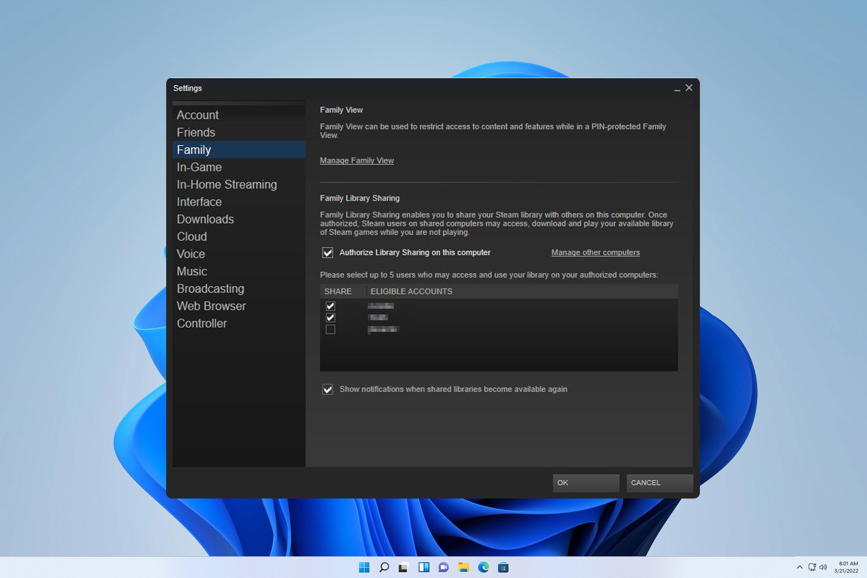Open Music settings
Image resolution: width=867 pixels, height=578 pixels.
click(x=239, y=271)
